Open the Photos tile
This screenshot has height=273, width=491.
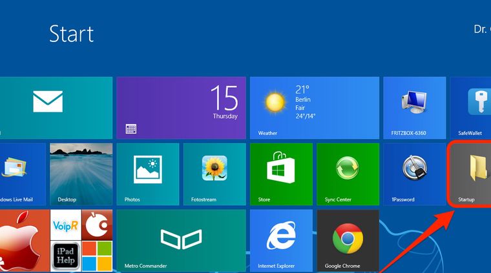pos(148,174)
